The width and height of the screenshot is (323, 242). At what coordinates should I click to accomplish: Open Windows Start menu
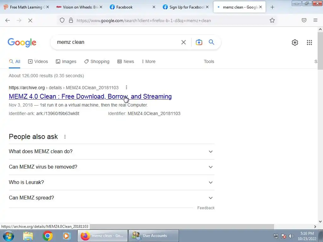(x=8, y=236)
